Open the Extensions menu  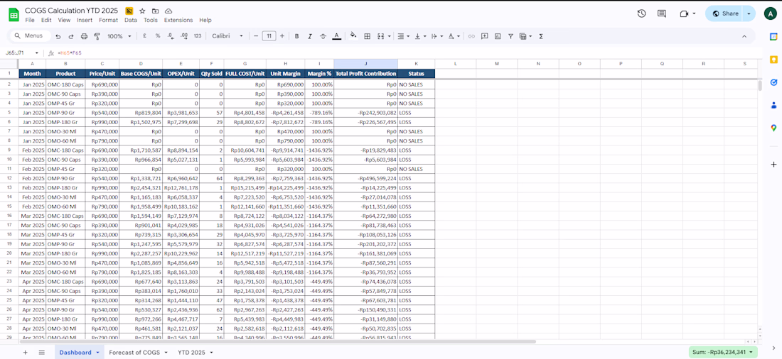(178, 21)
